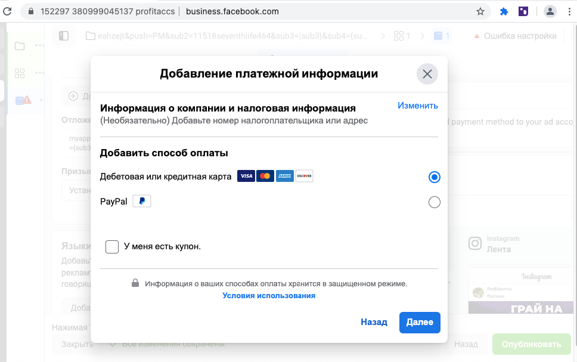Close the payment information dialog
The image size is (577, 362).
coord(427,74)
